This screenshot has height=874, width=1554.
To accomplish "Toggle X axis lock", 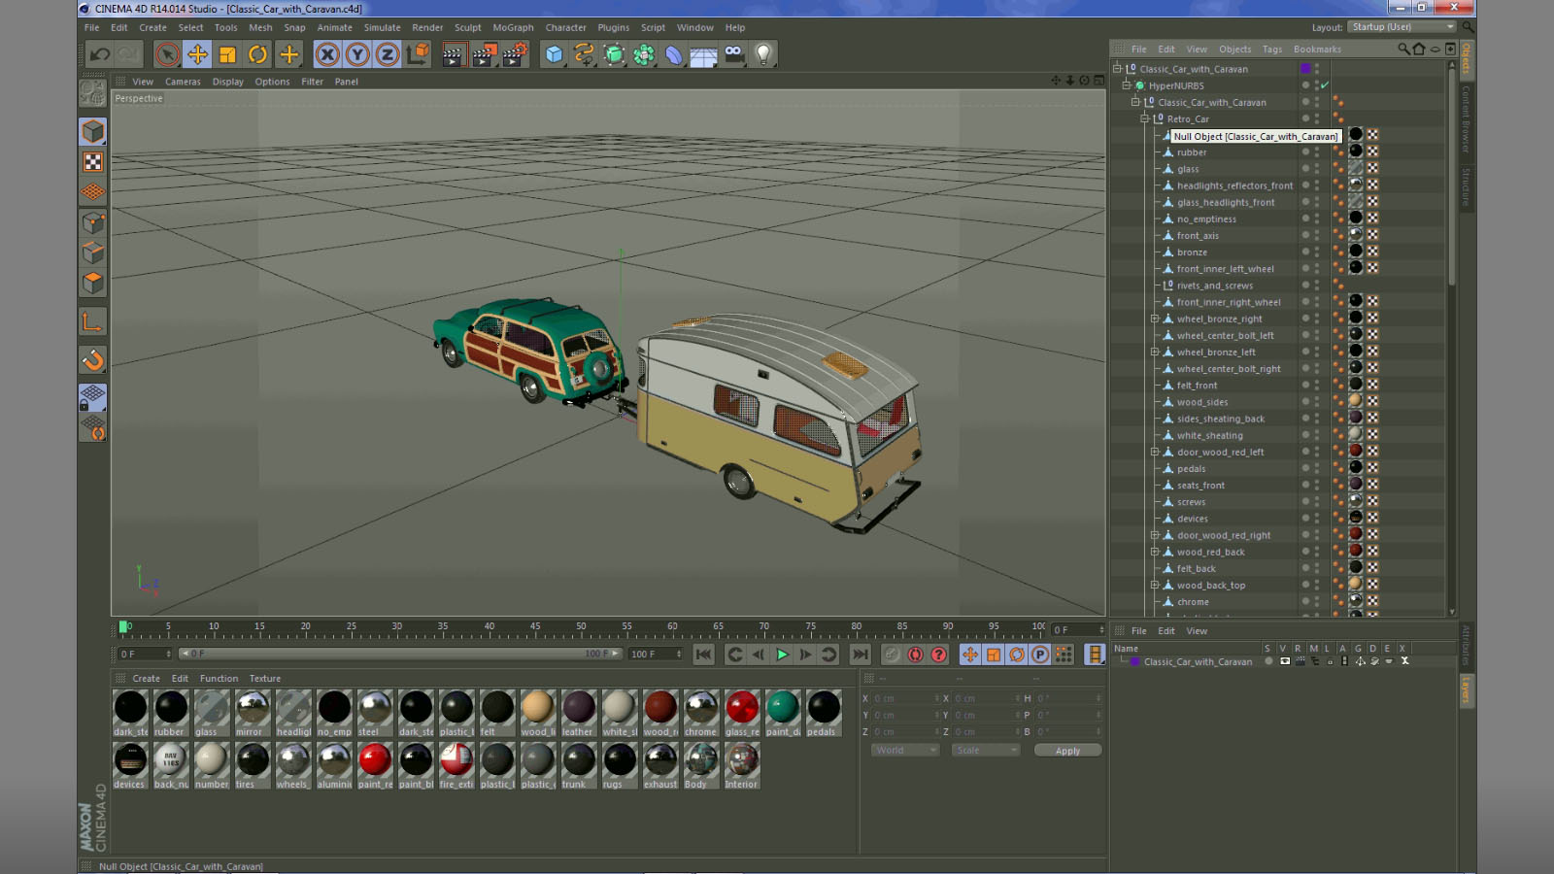I will (x=327, y=54).
